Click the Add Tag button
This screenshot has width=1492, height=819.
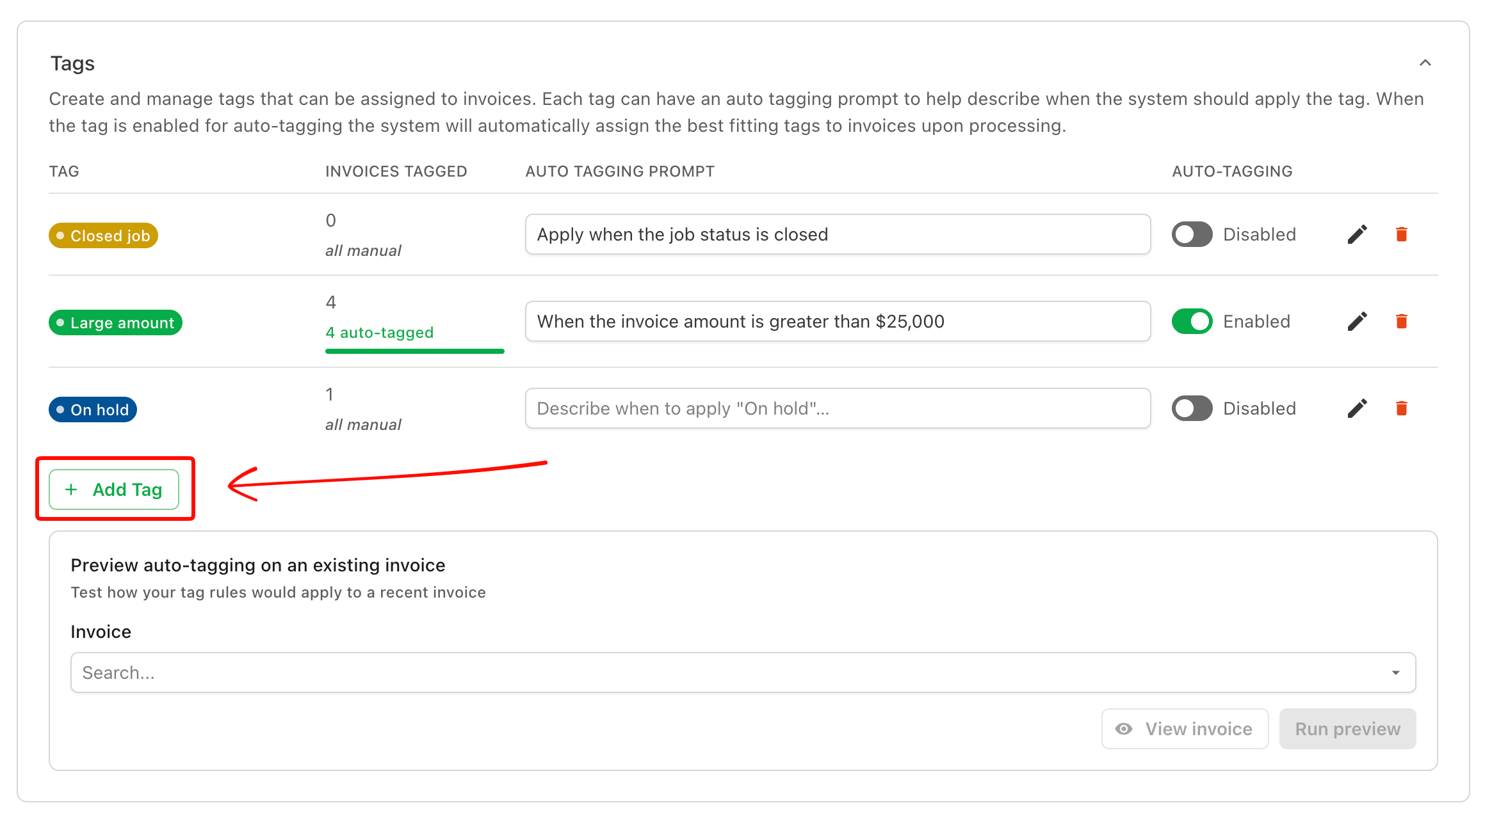tap(114, 489)
